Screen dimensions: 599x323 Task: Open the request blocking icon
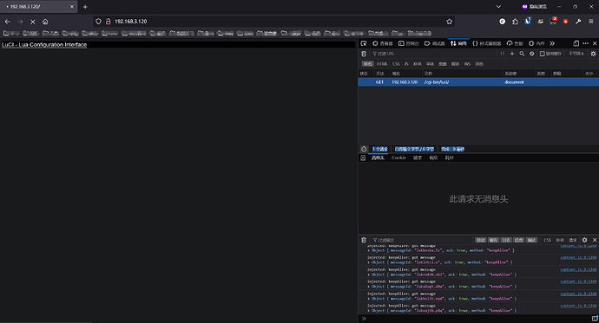pos(532,54)
